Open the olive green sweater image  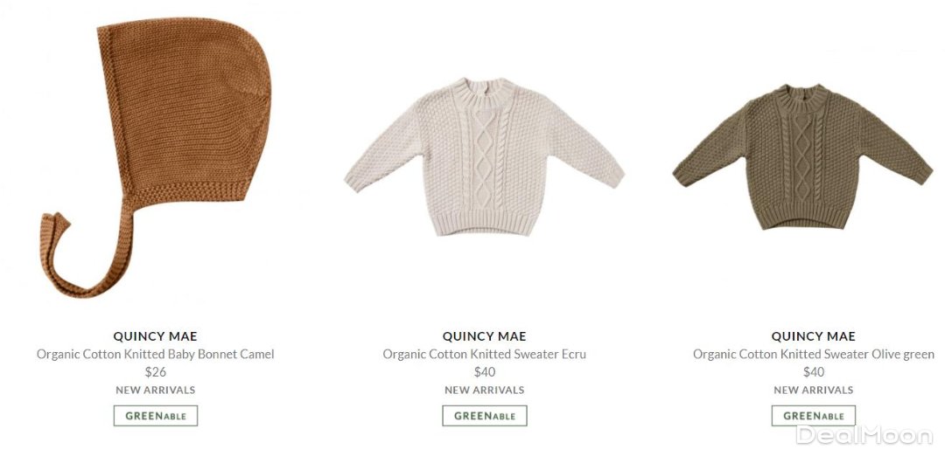point(802,156)
